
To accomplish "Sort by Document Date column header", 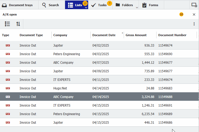I will [104, 35].
